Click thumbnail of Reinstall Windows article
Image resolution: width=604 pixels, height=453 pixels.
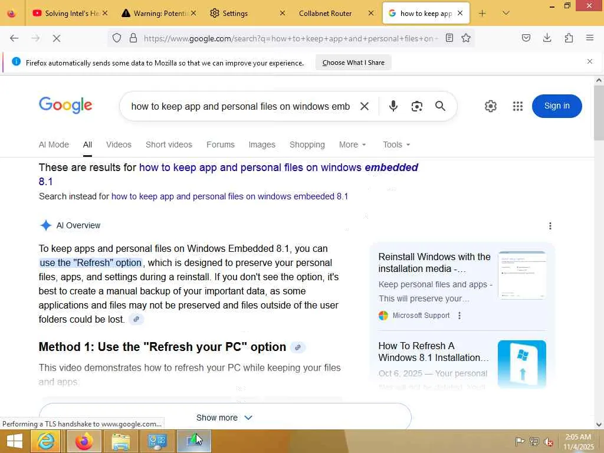[x=522, y=275]
